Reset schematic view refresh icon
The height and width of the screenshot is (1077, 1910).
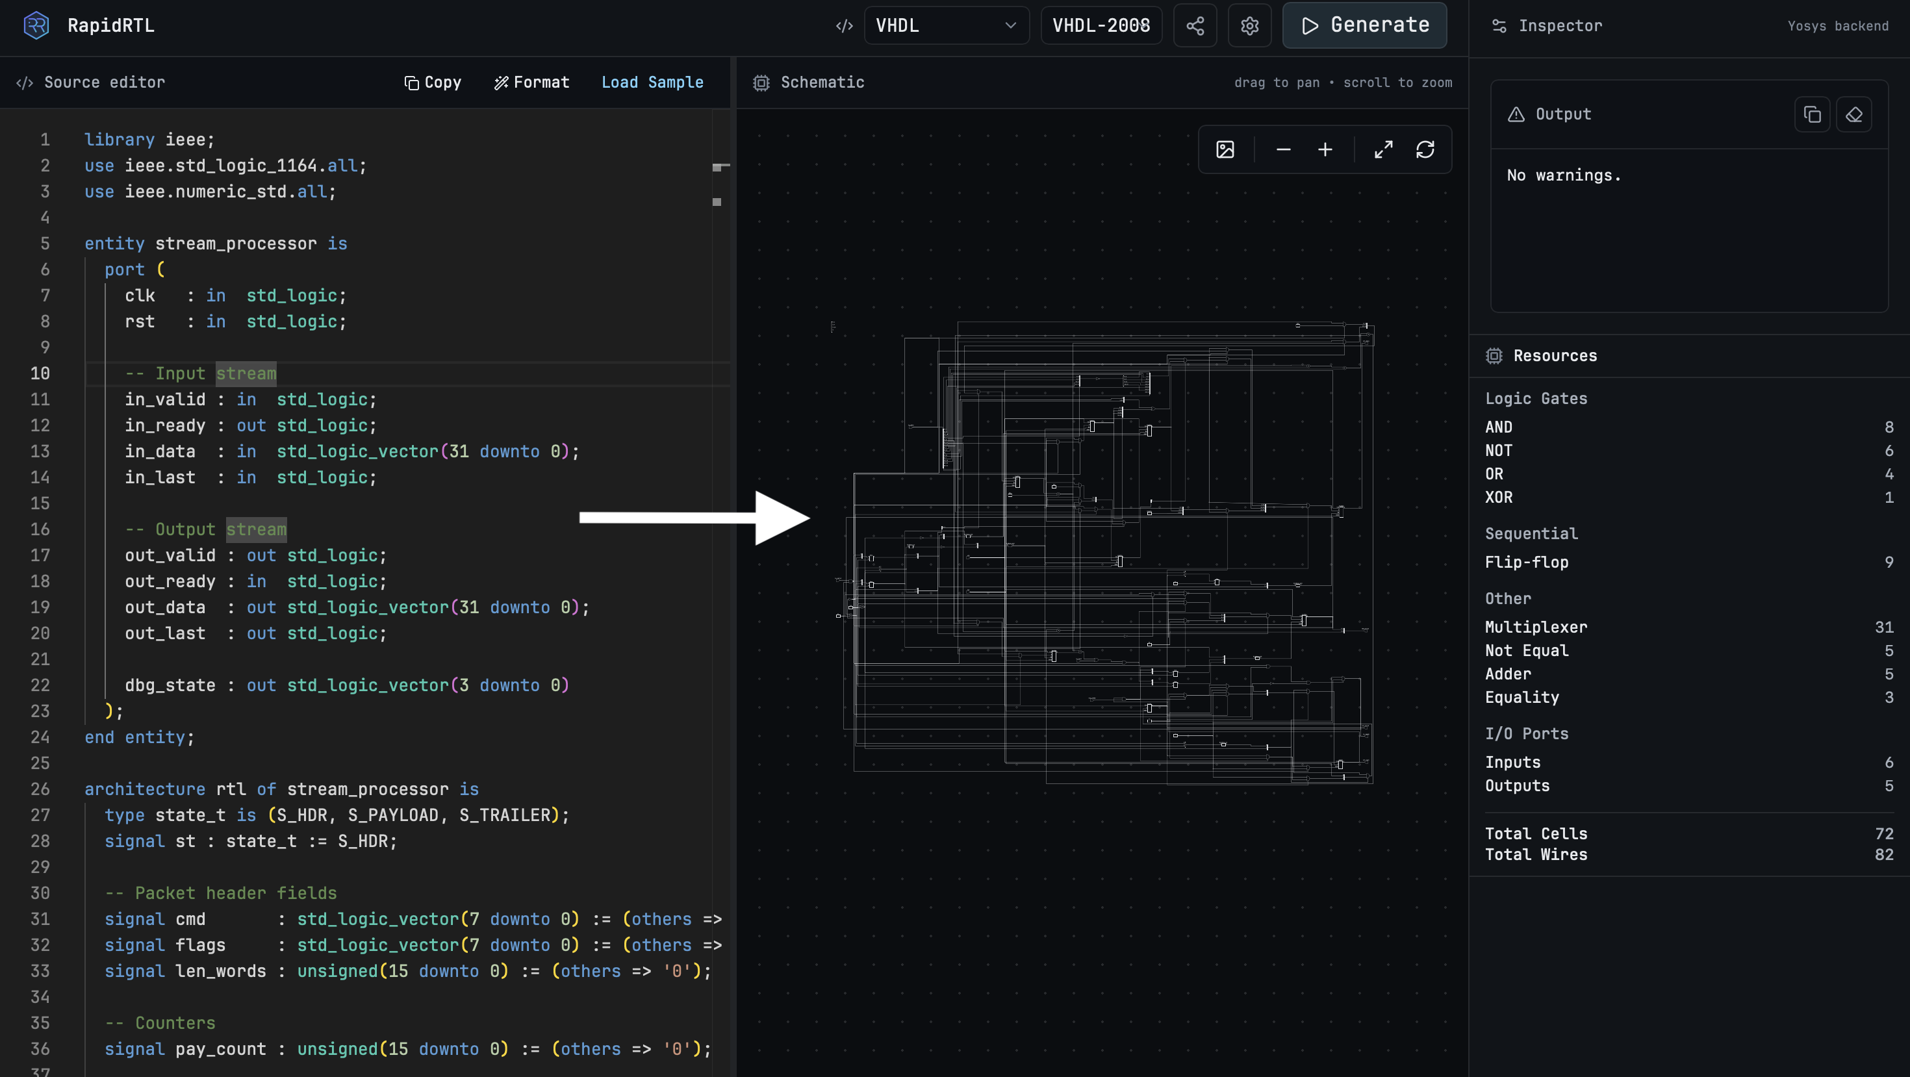(1425, 149)
